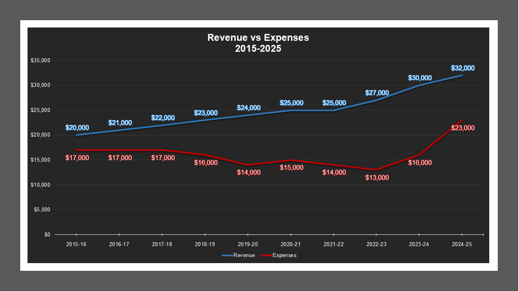Click the $20,000 revenue data label

(x=78, y=128)
